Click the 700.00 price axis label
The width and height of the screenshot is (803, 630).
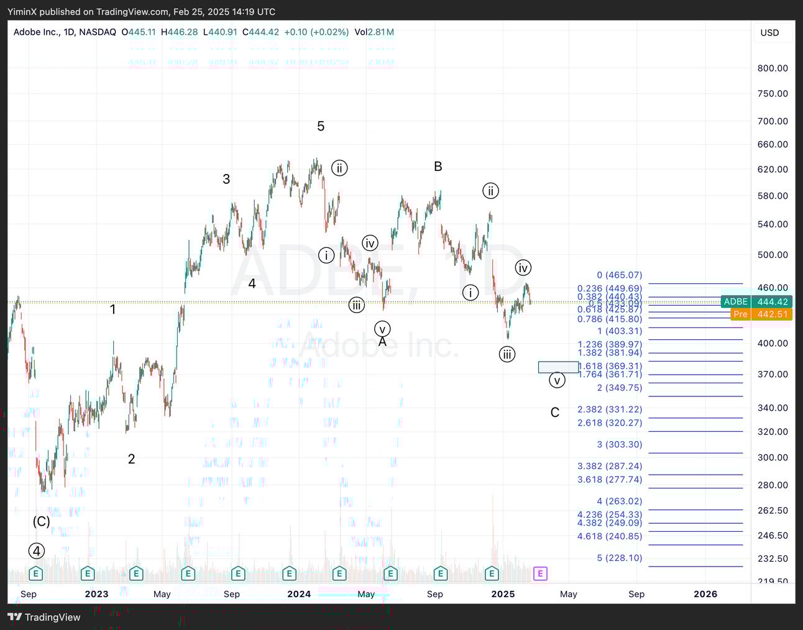pos(773,121)
